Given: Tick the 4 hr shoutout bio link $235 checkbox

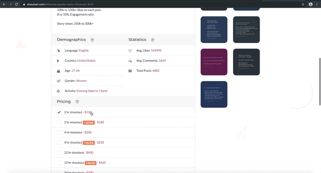Looking at the screenshot, I should [59, 142].
